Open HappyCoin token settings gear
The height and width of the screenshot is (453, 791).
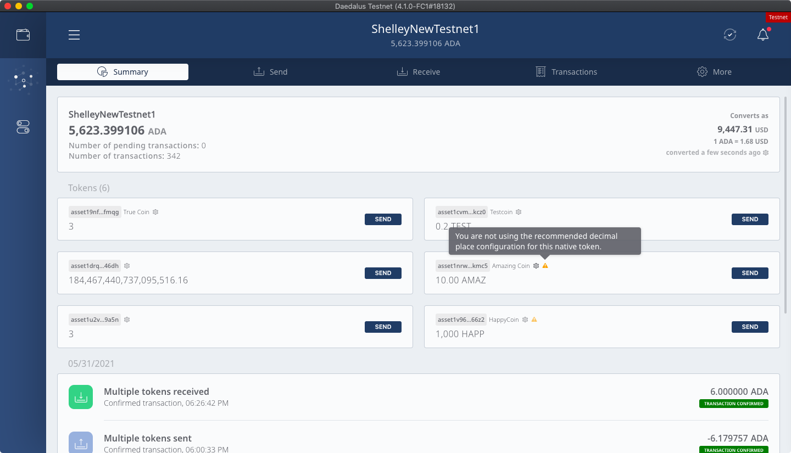click(525, 320)
